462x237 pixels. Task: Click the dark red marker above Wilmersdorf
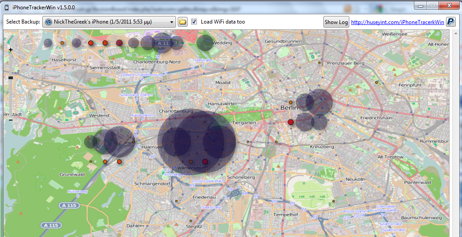click(x=205, y=161)
